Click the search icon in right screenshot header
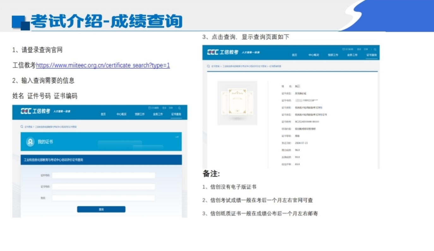 (x=375, y=49)
